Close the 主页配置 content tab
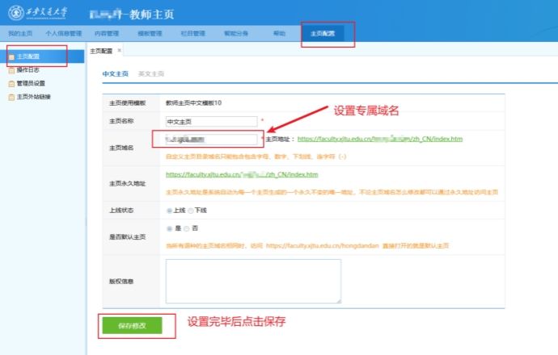Image resolution: width=558 pixels, height=355 pixels. point(120,50)
